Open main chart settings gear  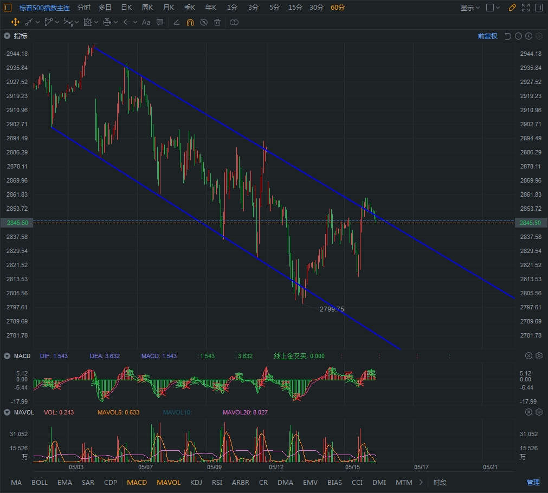point(539,36)
